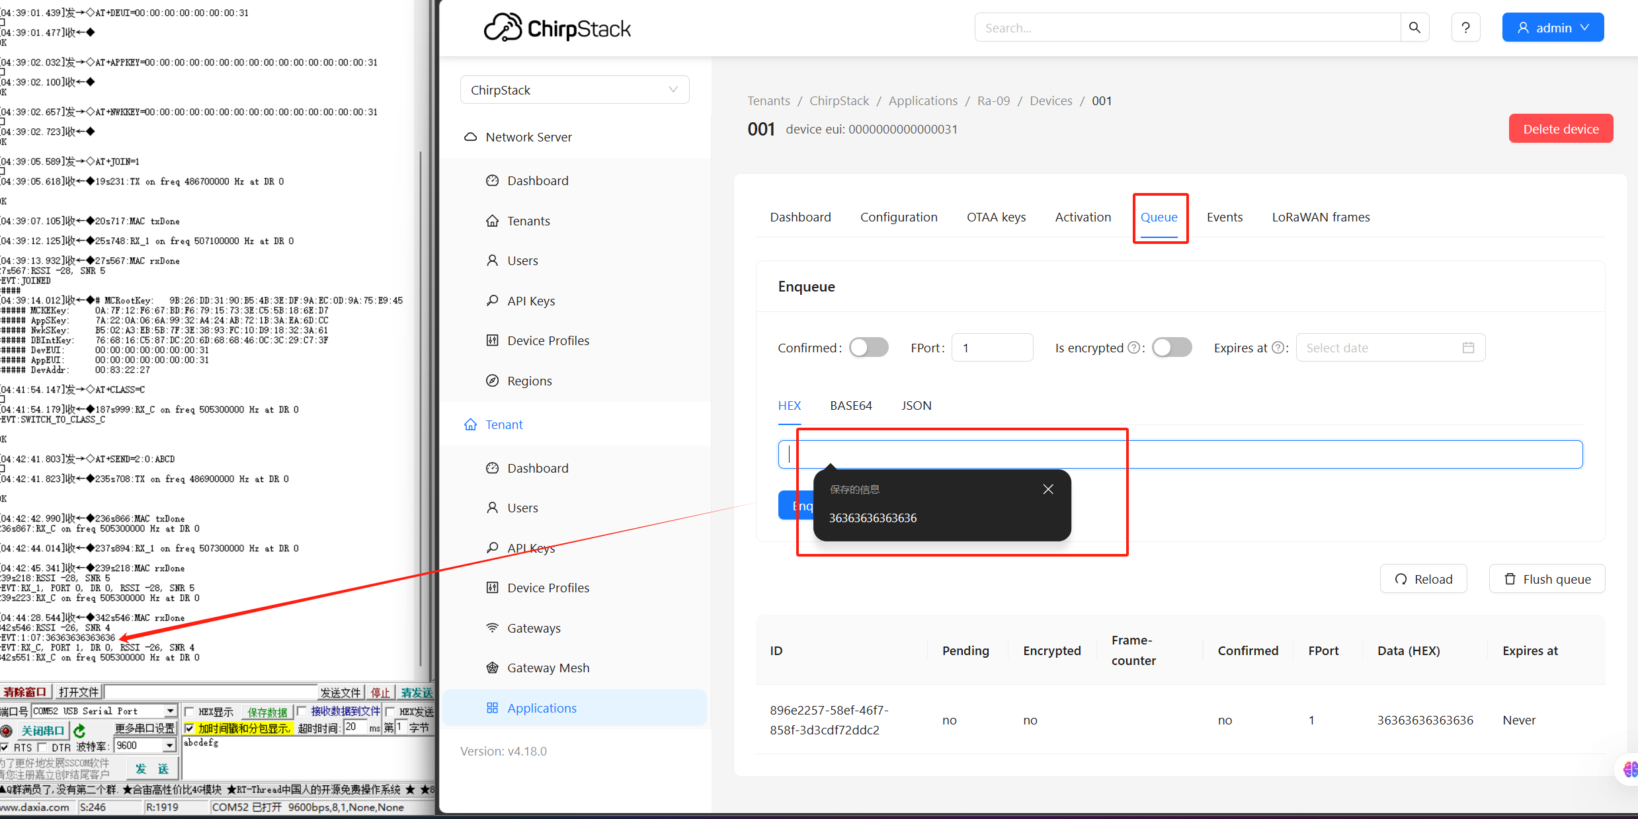
Task: Click the ChirpStack logo
Action: point(557,28)
